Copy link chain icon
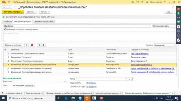This screenshot has width=181, height=101. pyautogui.click(x=173, y=7)
